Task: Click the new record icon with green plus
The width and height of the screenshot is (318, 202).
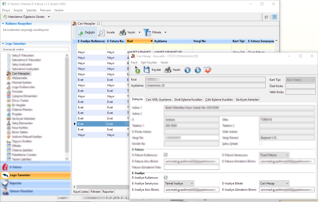Action: [x=137, y=71]
